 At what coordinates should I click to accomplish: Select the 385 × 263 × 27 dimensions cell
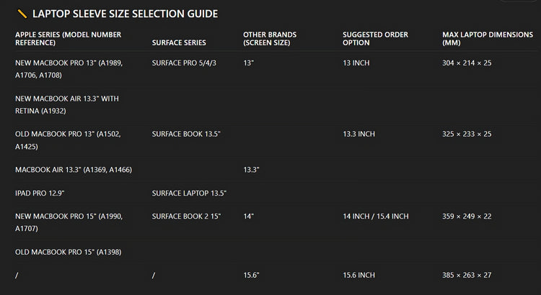(467, 276)
